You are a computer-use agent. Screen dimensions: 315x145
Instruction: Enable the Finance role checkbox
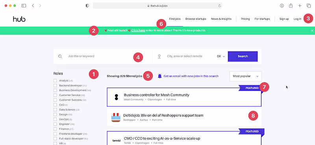pyautogui.click(x=55, y=129)
